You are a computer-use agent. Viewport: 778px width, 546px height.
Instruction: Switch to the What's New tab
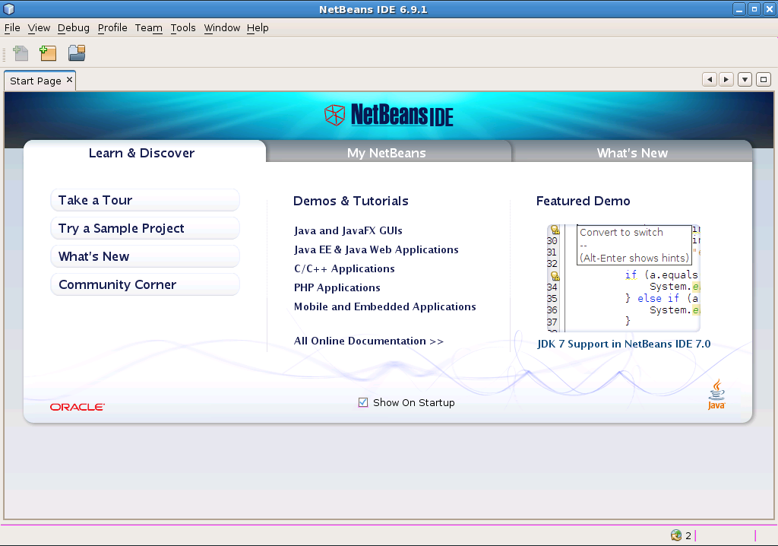coord(632,153)
